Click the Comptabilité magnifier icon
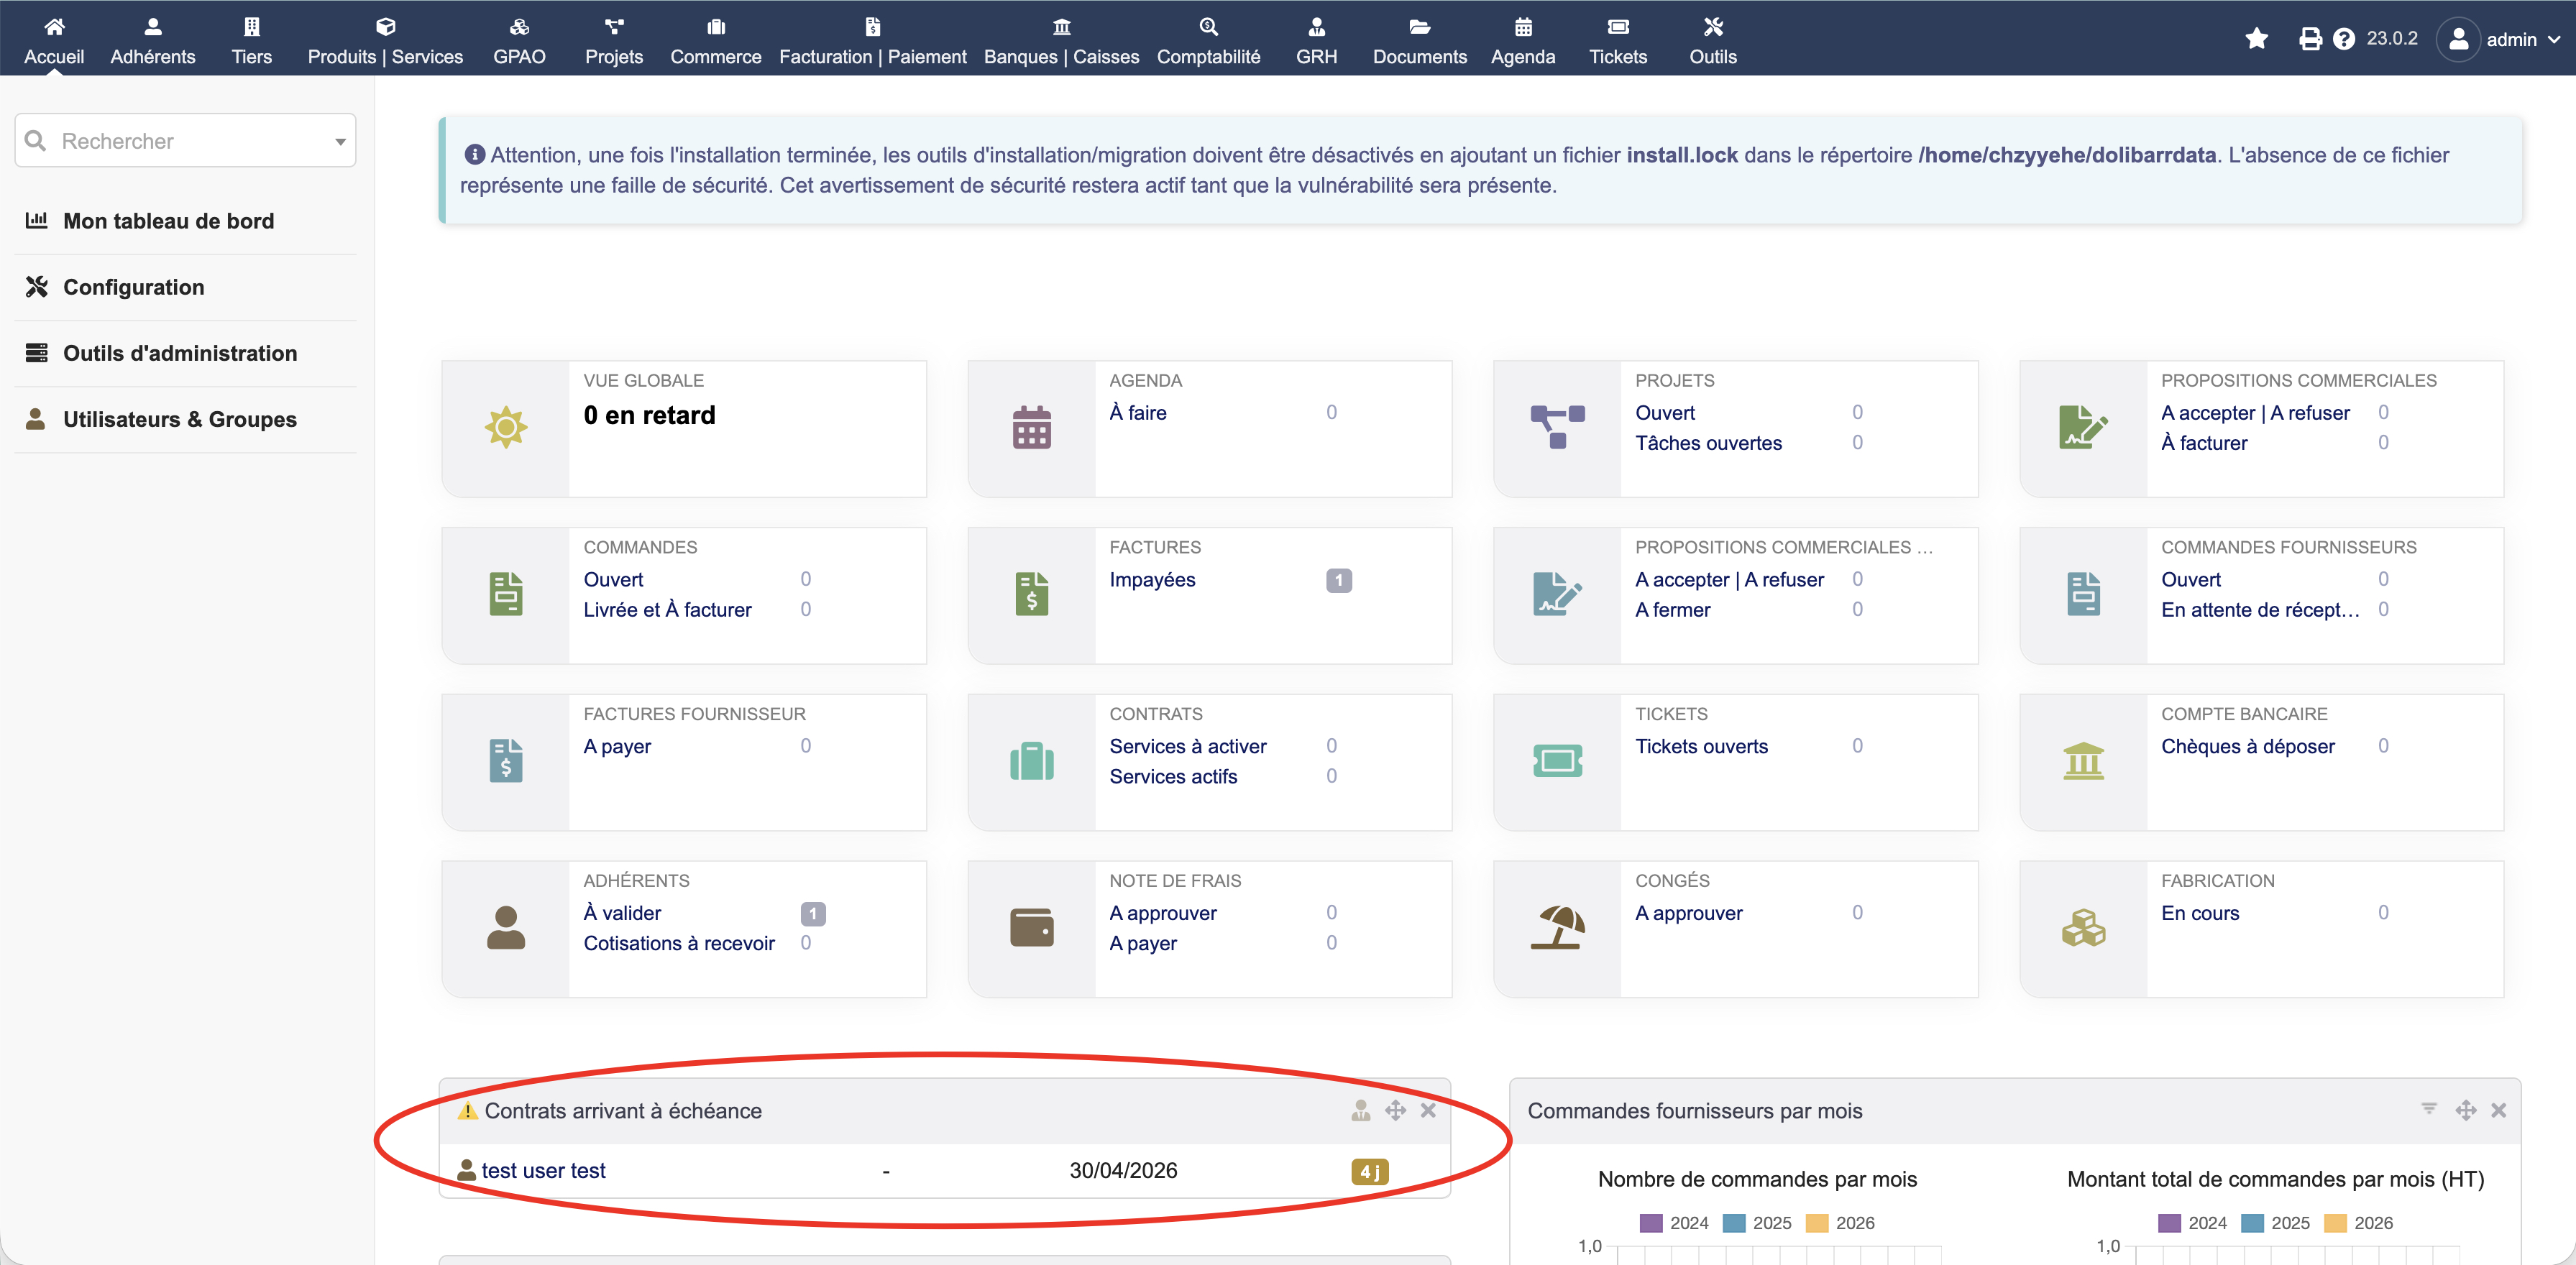Viewport: 2576px width, 1265px height. pyautogui.click(x=1209, y=27)
